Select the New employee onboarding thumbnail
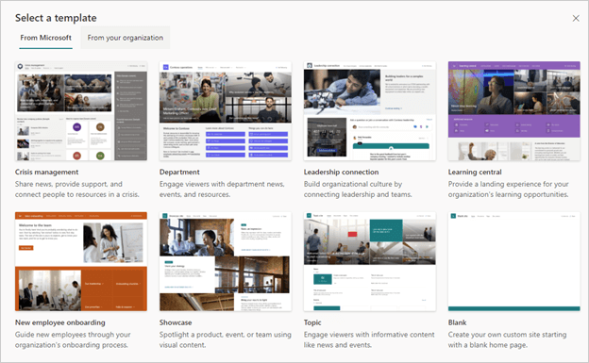589x363 pixels. point(81,261)
